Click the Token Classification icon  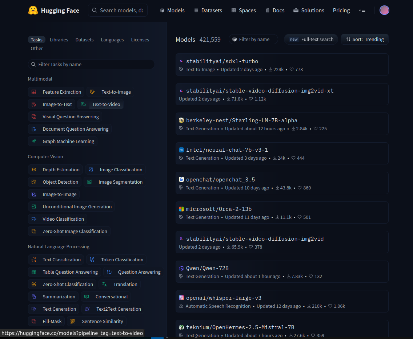92,260
